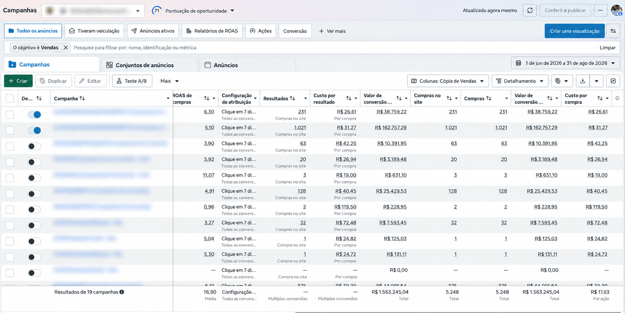
Task: Start a Teste A/B
Action: pos(132,81)
